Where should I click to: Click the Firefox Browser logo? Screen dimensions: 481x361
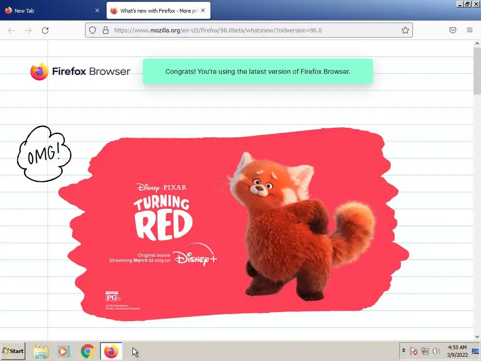tap(80, 71)
